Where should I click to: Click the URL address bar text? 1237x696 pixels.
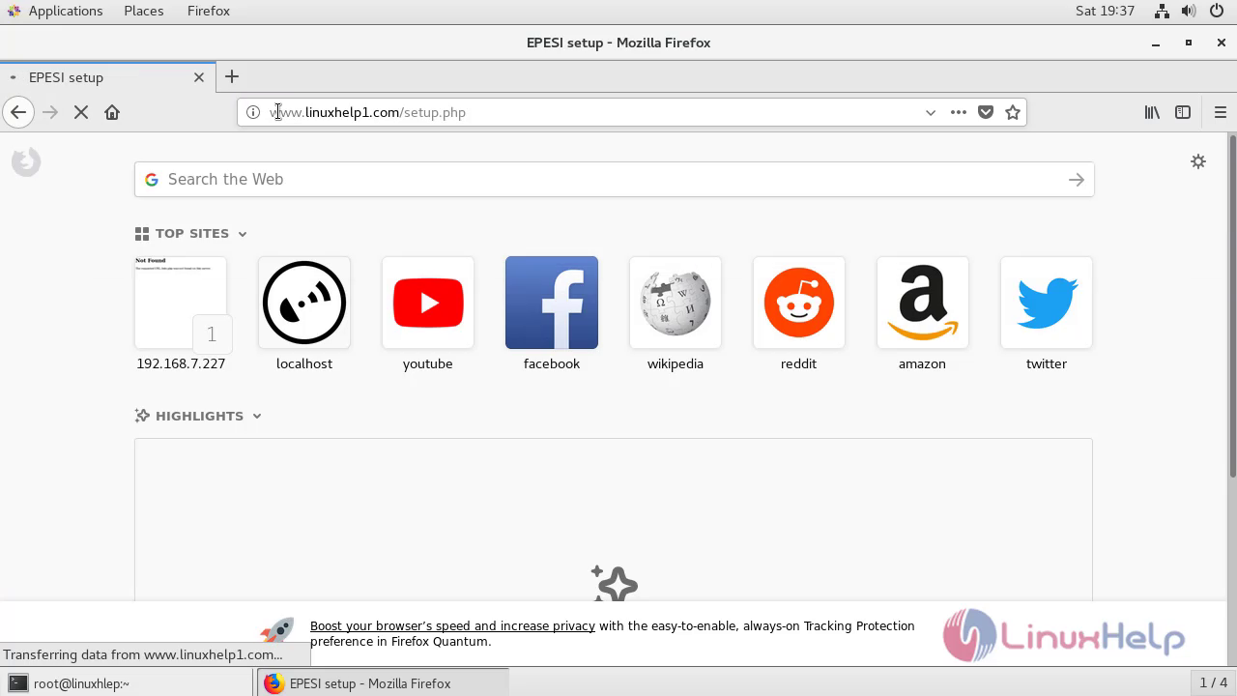(367, 112)
